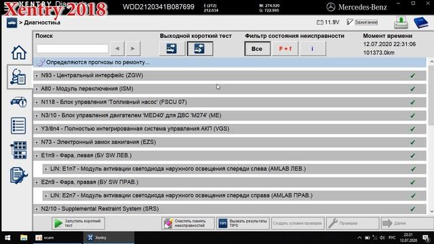
Task: Click Создать условия проверки button
Action: point(298,223)
